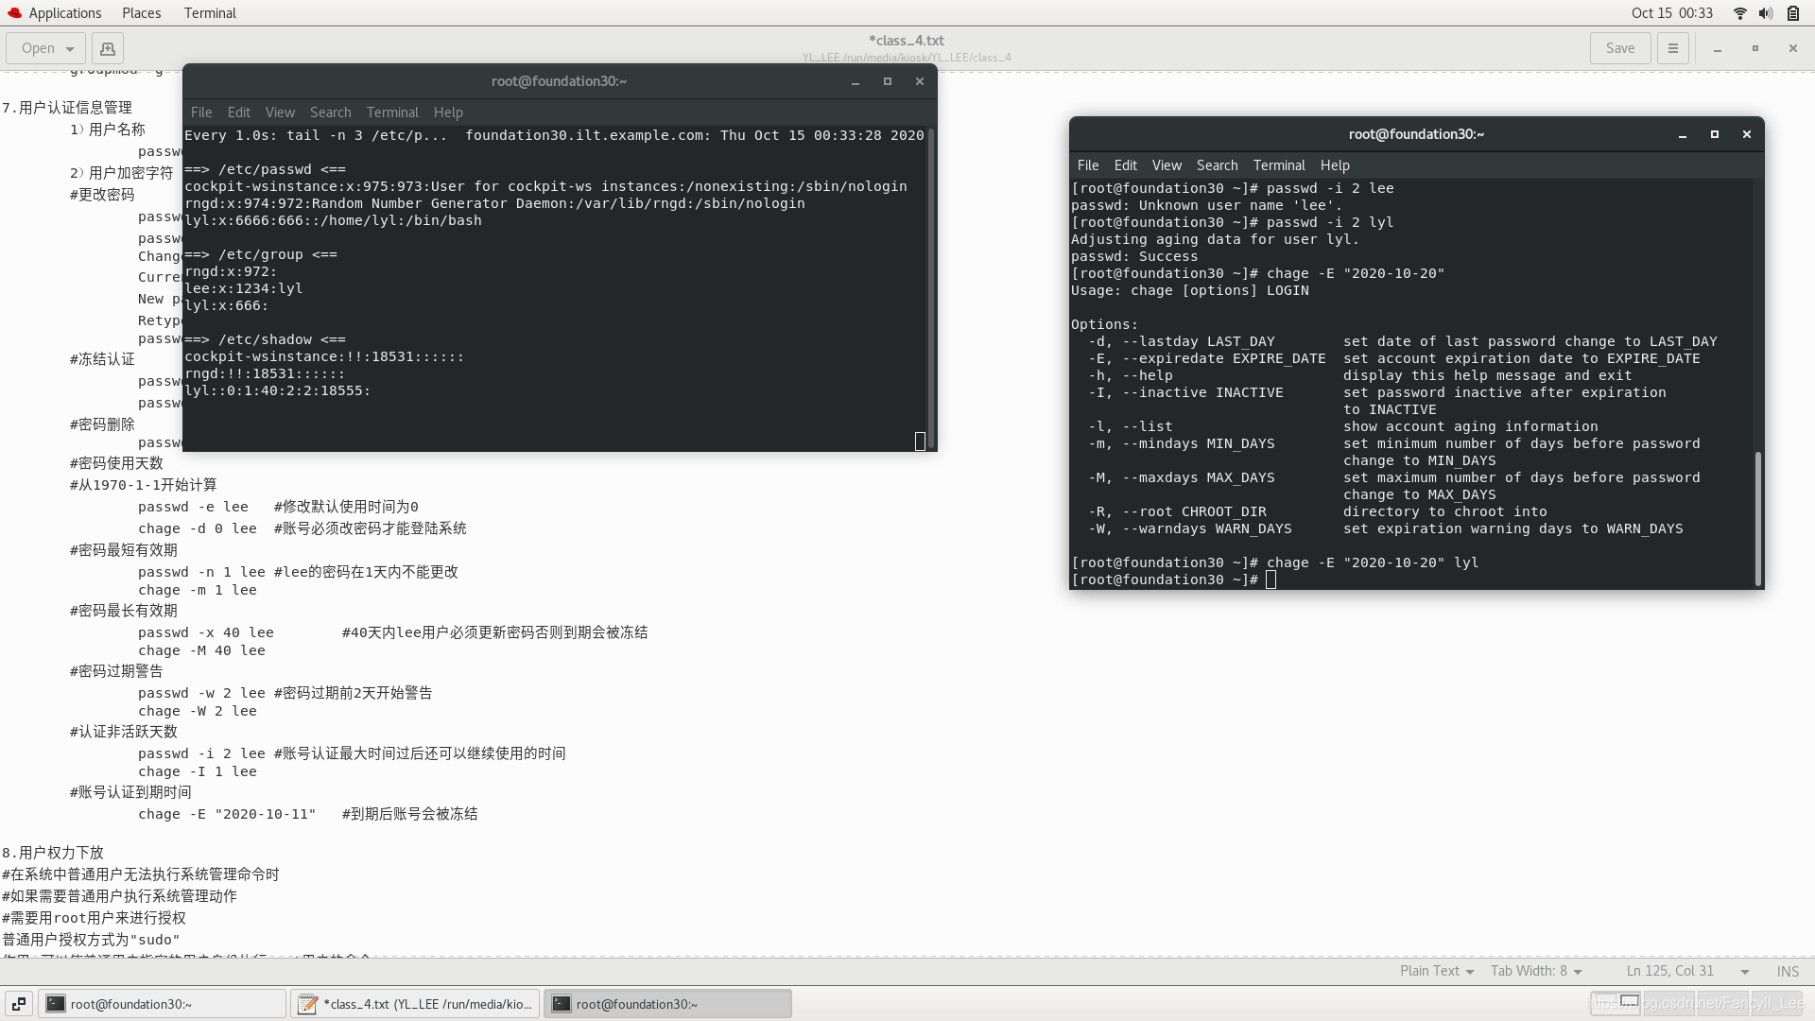This screenshot has width=1815, height=1021.
Task: Open the Plain Text language dropdown
Action: 1436,971
